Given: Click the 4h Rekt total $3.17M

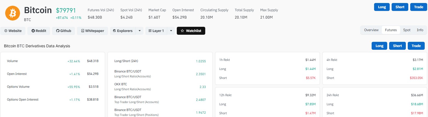Looking at the screenshot, I should pyautogui.click(x=418, y=60).
